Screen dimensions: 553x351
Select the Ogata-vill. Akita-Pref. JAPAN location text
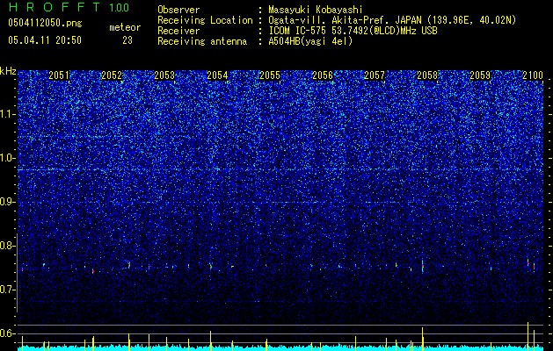coord(392,20)
